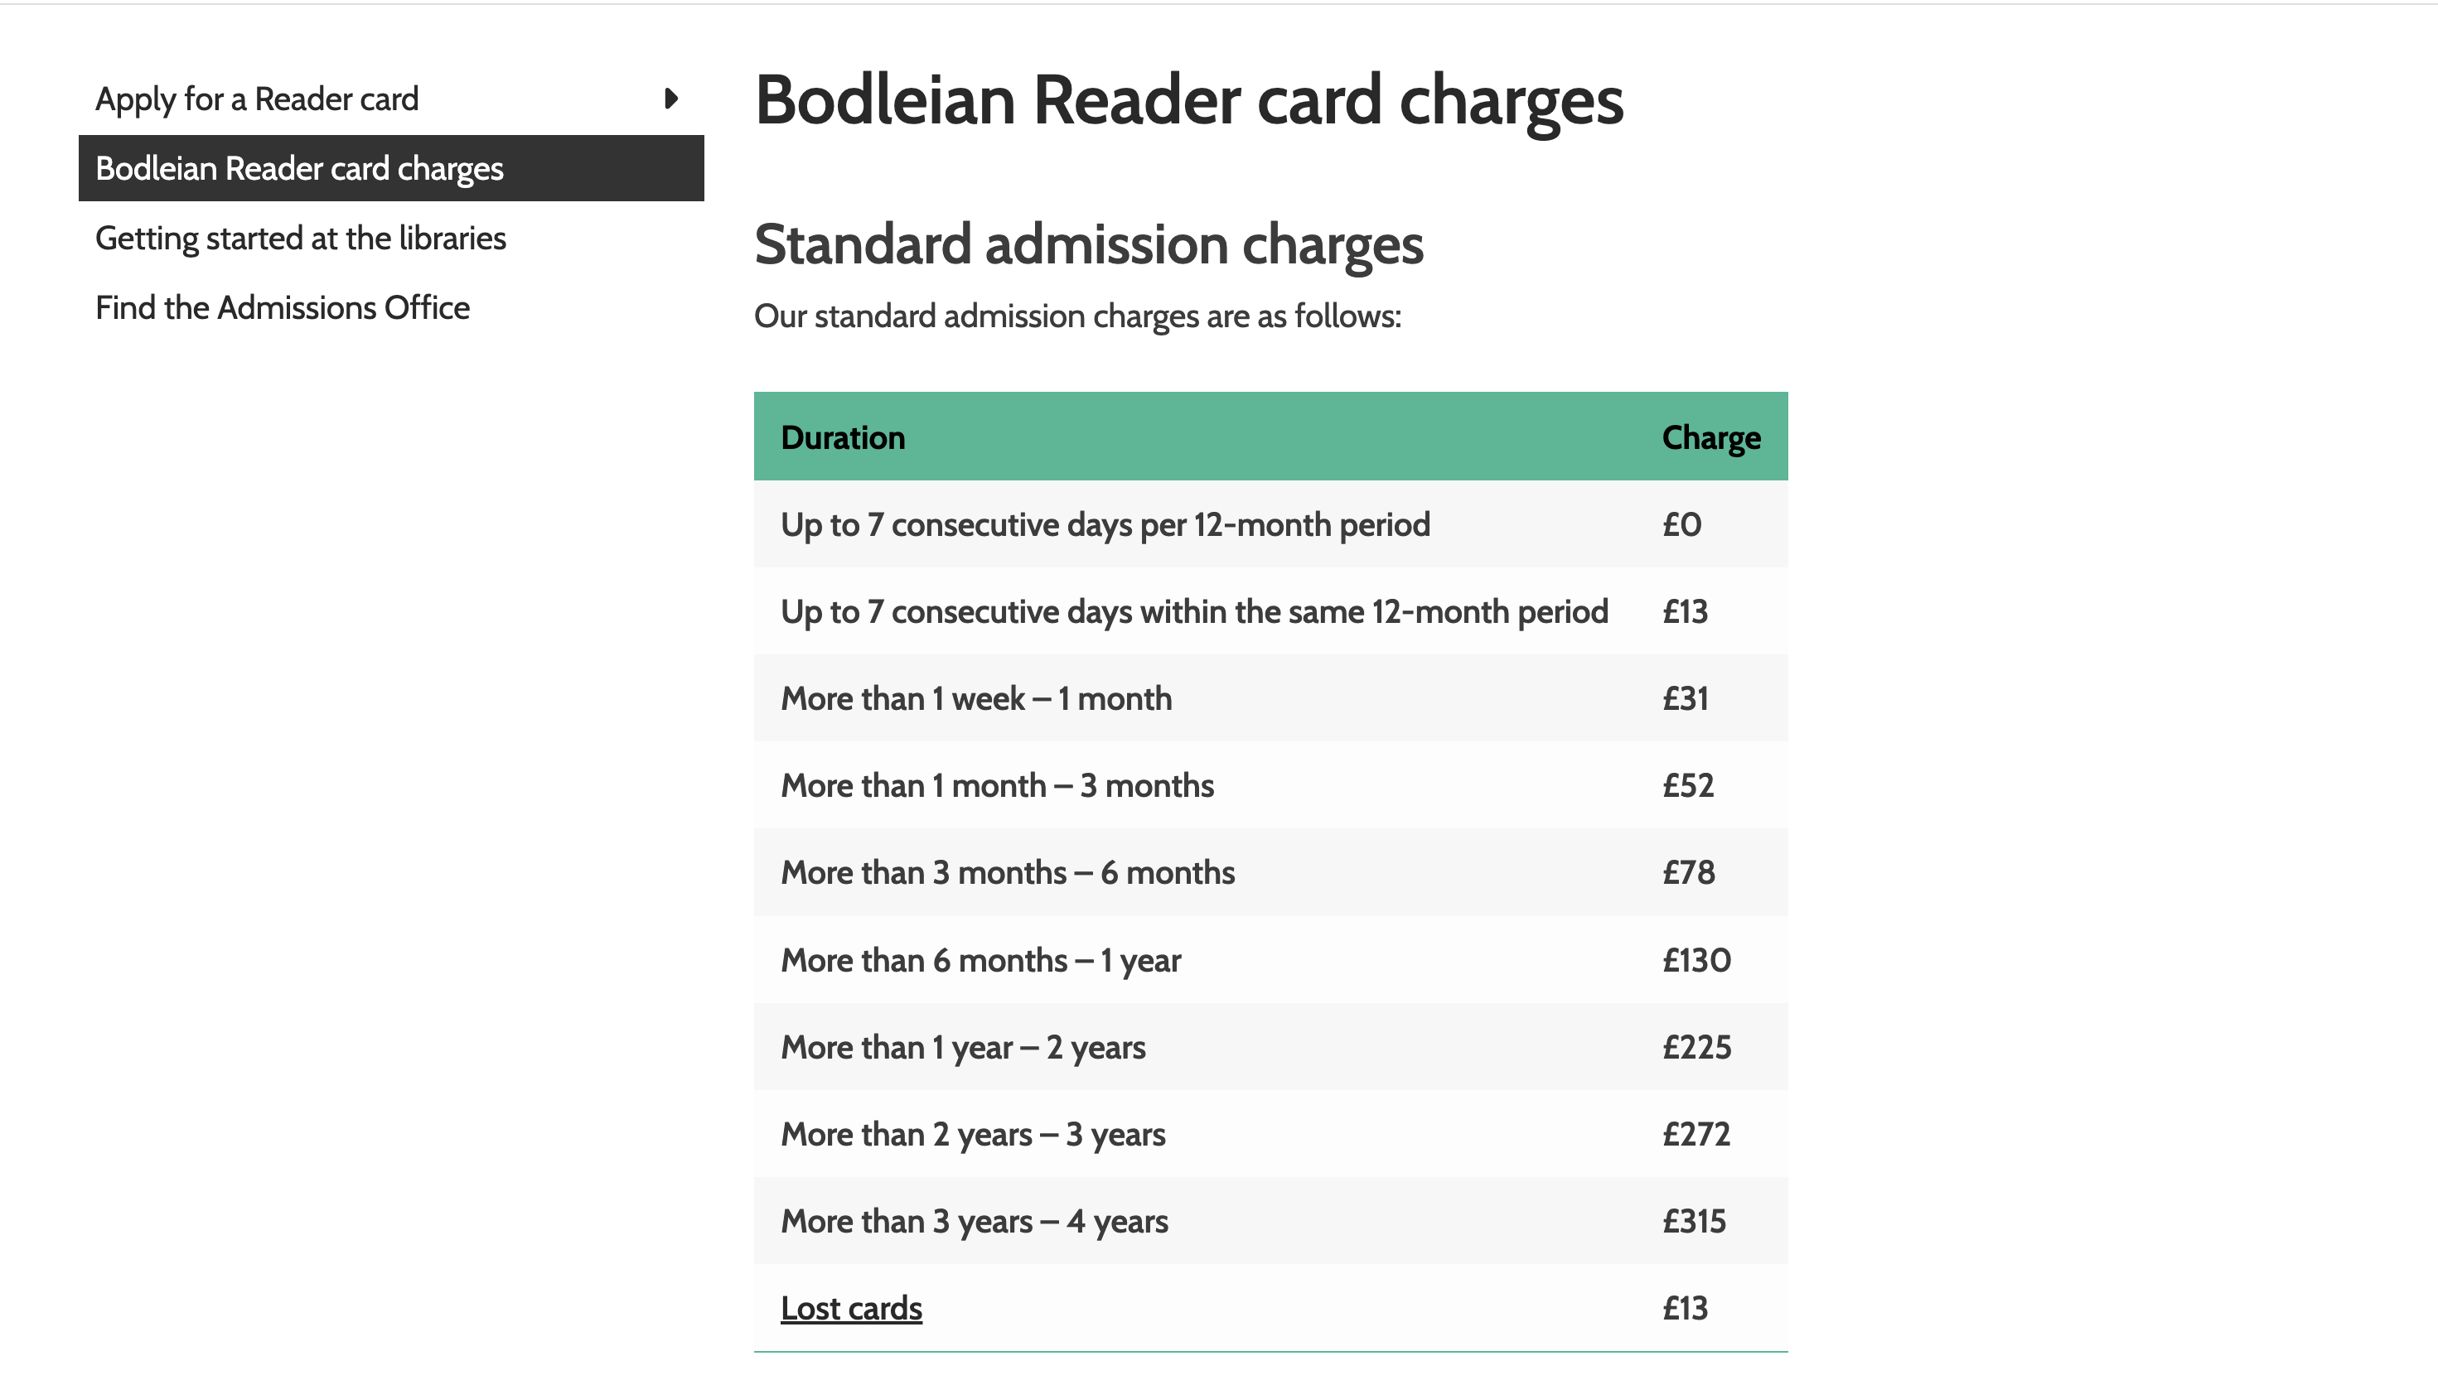Click the £315 charge for 3–4 years

click(1694, 1222)
